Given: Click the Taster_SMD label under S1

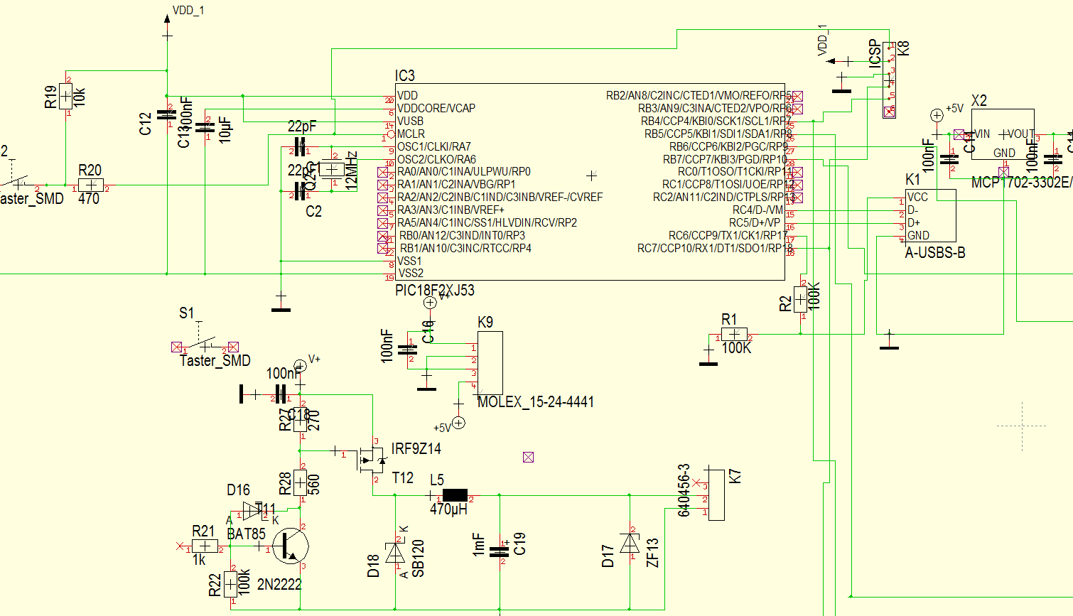Looking at the screenshot, I should [215, 360].
